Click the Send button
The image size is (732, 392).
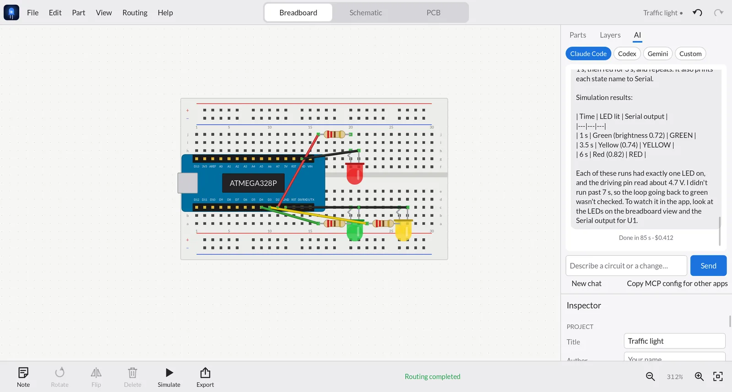708,265
